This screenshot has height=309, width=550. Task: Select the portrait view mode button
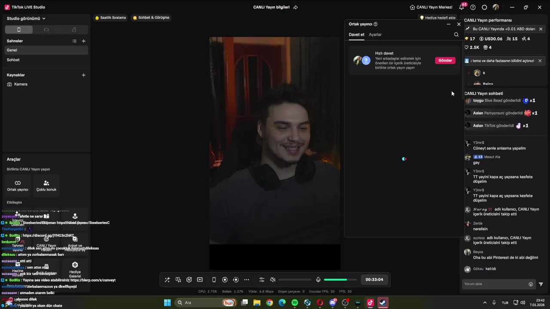click(x=18, y=30)
